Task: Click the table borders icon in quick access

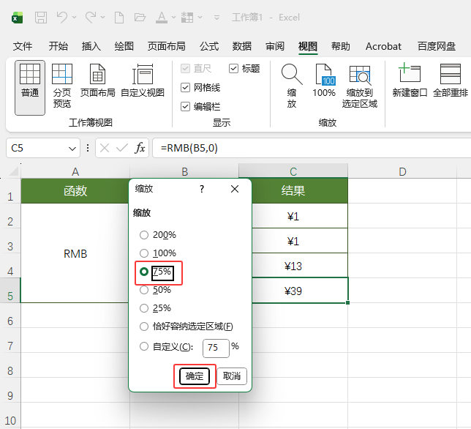Action: [x=187, y=18]
